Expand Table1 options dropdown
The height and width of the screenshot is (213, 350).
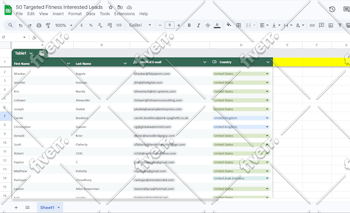point(31,54)
